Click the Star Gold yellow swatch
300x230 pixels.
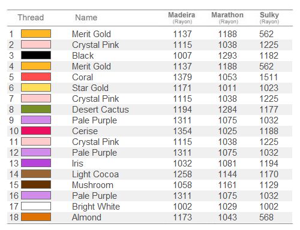coord(36,87)
